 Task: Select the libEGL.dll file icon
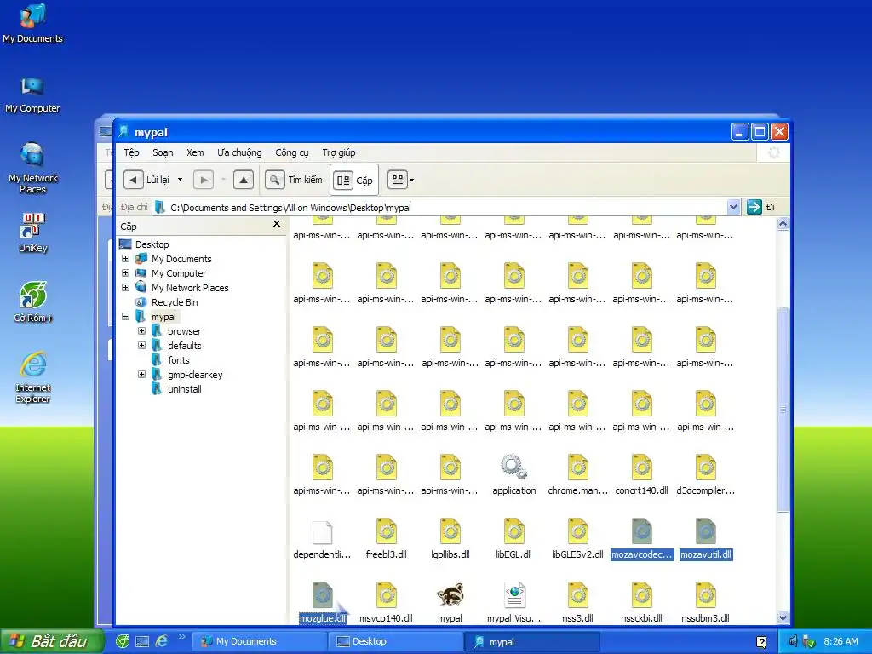tap(514, 531)
